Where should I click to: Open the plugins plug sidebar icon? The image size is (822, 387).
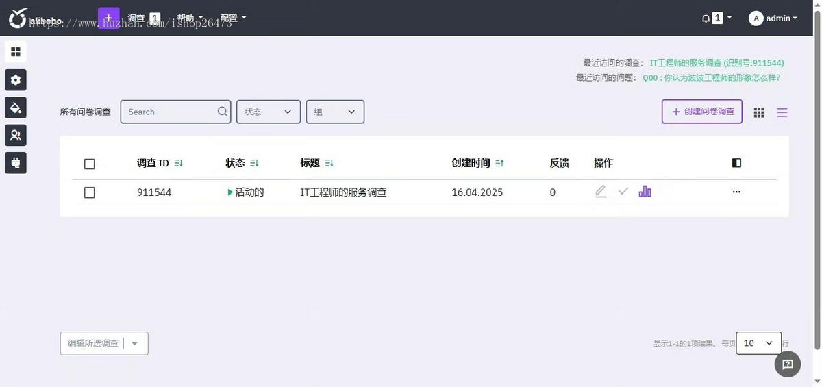pyautogui.click(x=16, y=163)
